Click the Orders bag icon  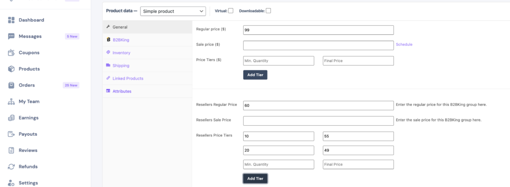pyautogui.click(x=11, y=85)
